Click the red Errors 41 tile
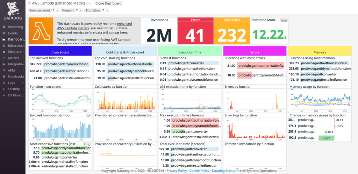Image resolution: width=358 pixels, height=174 pixels. [x=195, y=31]
